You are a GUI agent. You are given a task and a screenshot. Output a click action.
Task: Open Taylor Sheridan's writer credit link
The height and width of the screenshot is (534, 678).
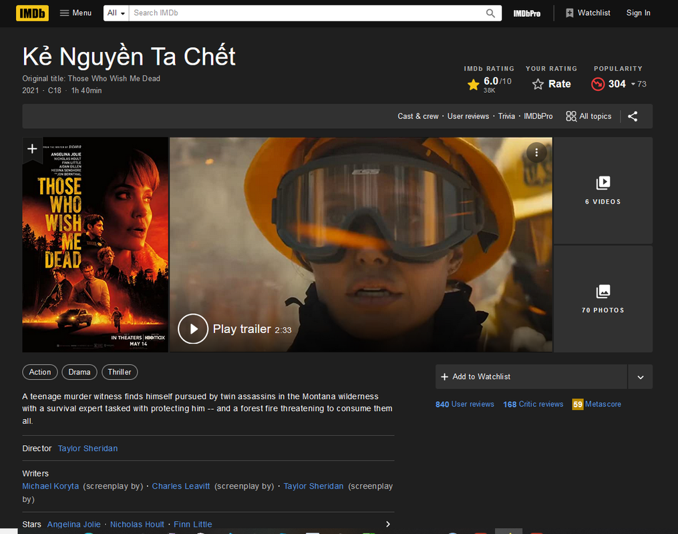pos(313,486)
